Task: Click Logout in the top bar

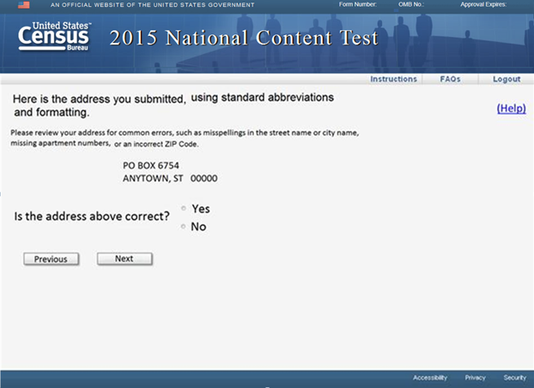Action: click(x=507, y=79)
